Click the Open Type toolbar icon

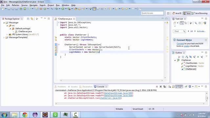pyautogui.click(x=76, y=9)
